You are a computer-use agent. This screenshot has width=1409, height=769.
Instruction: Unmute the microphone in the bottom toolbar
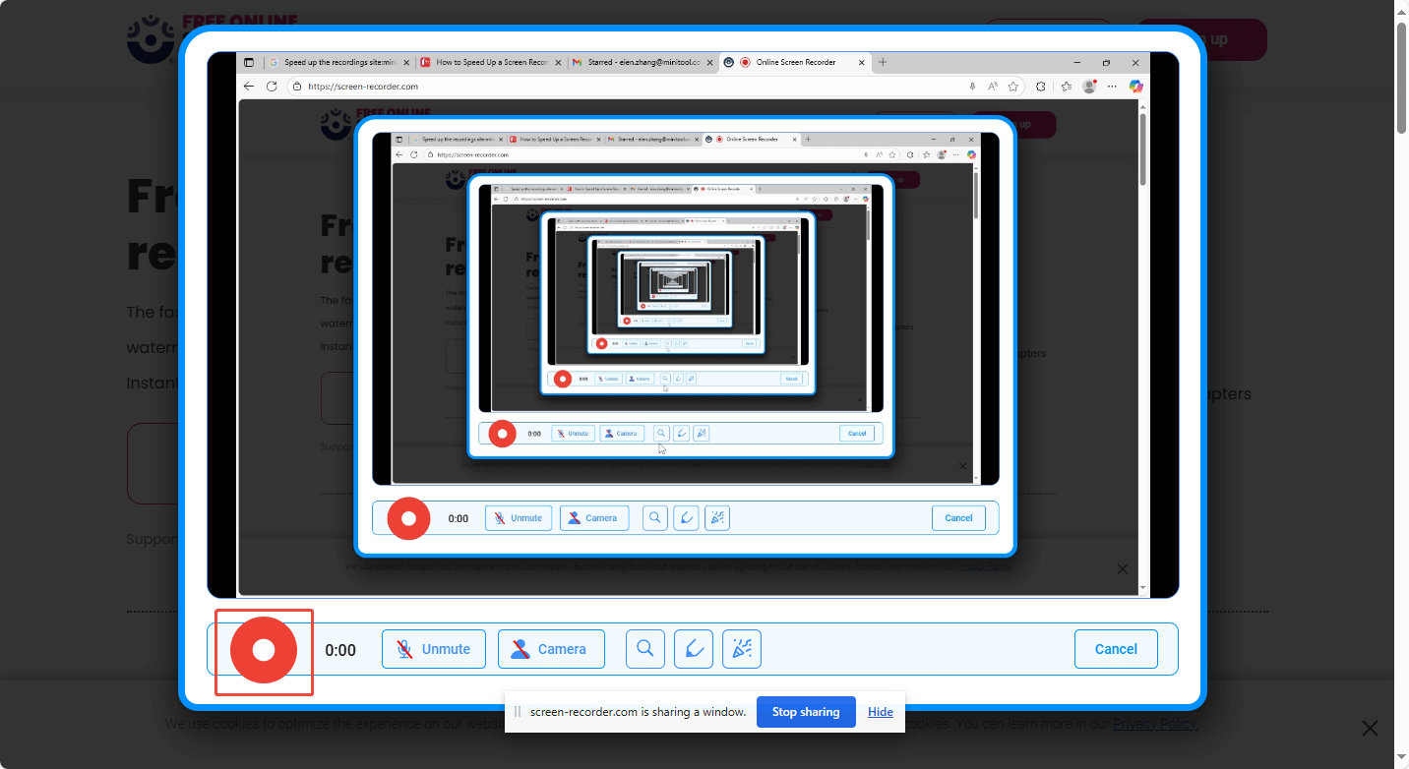pyautogui.click(x=434, y=649)
